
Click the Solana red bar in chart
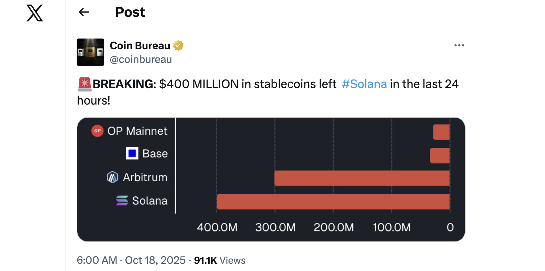(x=333, y=202)
